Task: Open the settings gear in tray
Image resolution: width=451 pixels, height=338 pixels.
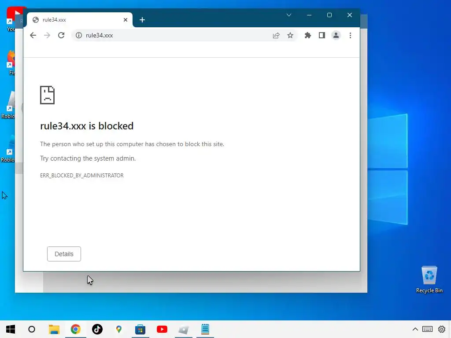Action: 442,329
